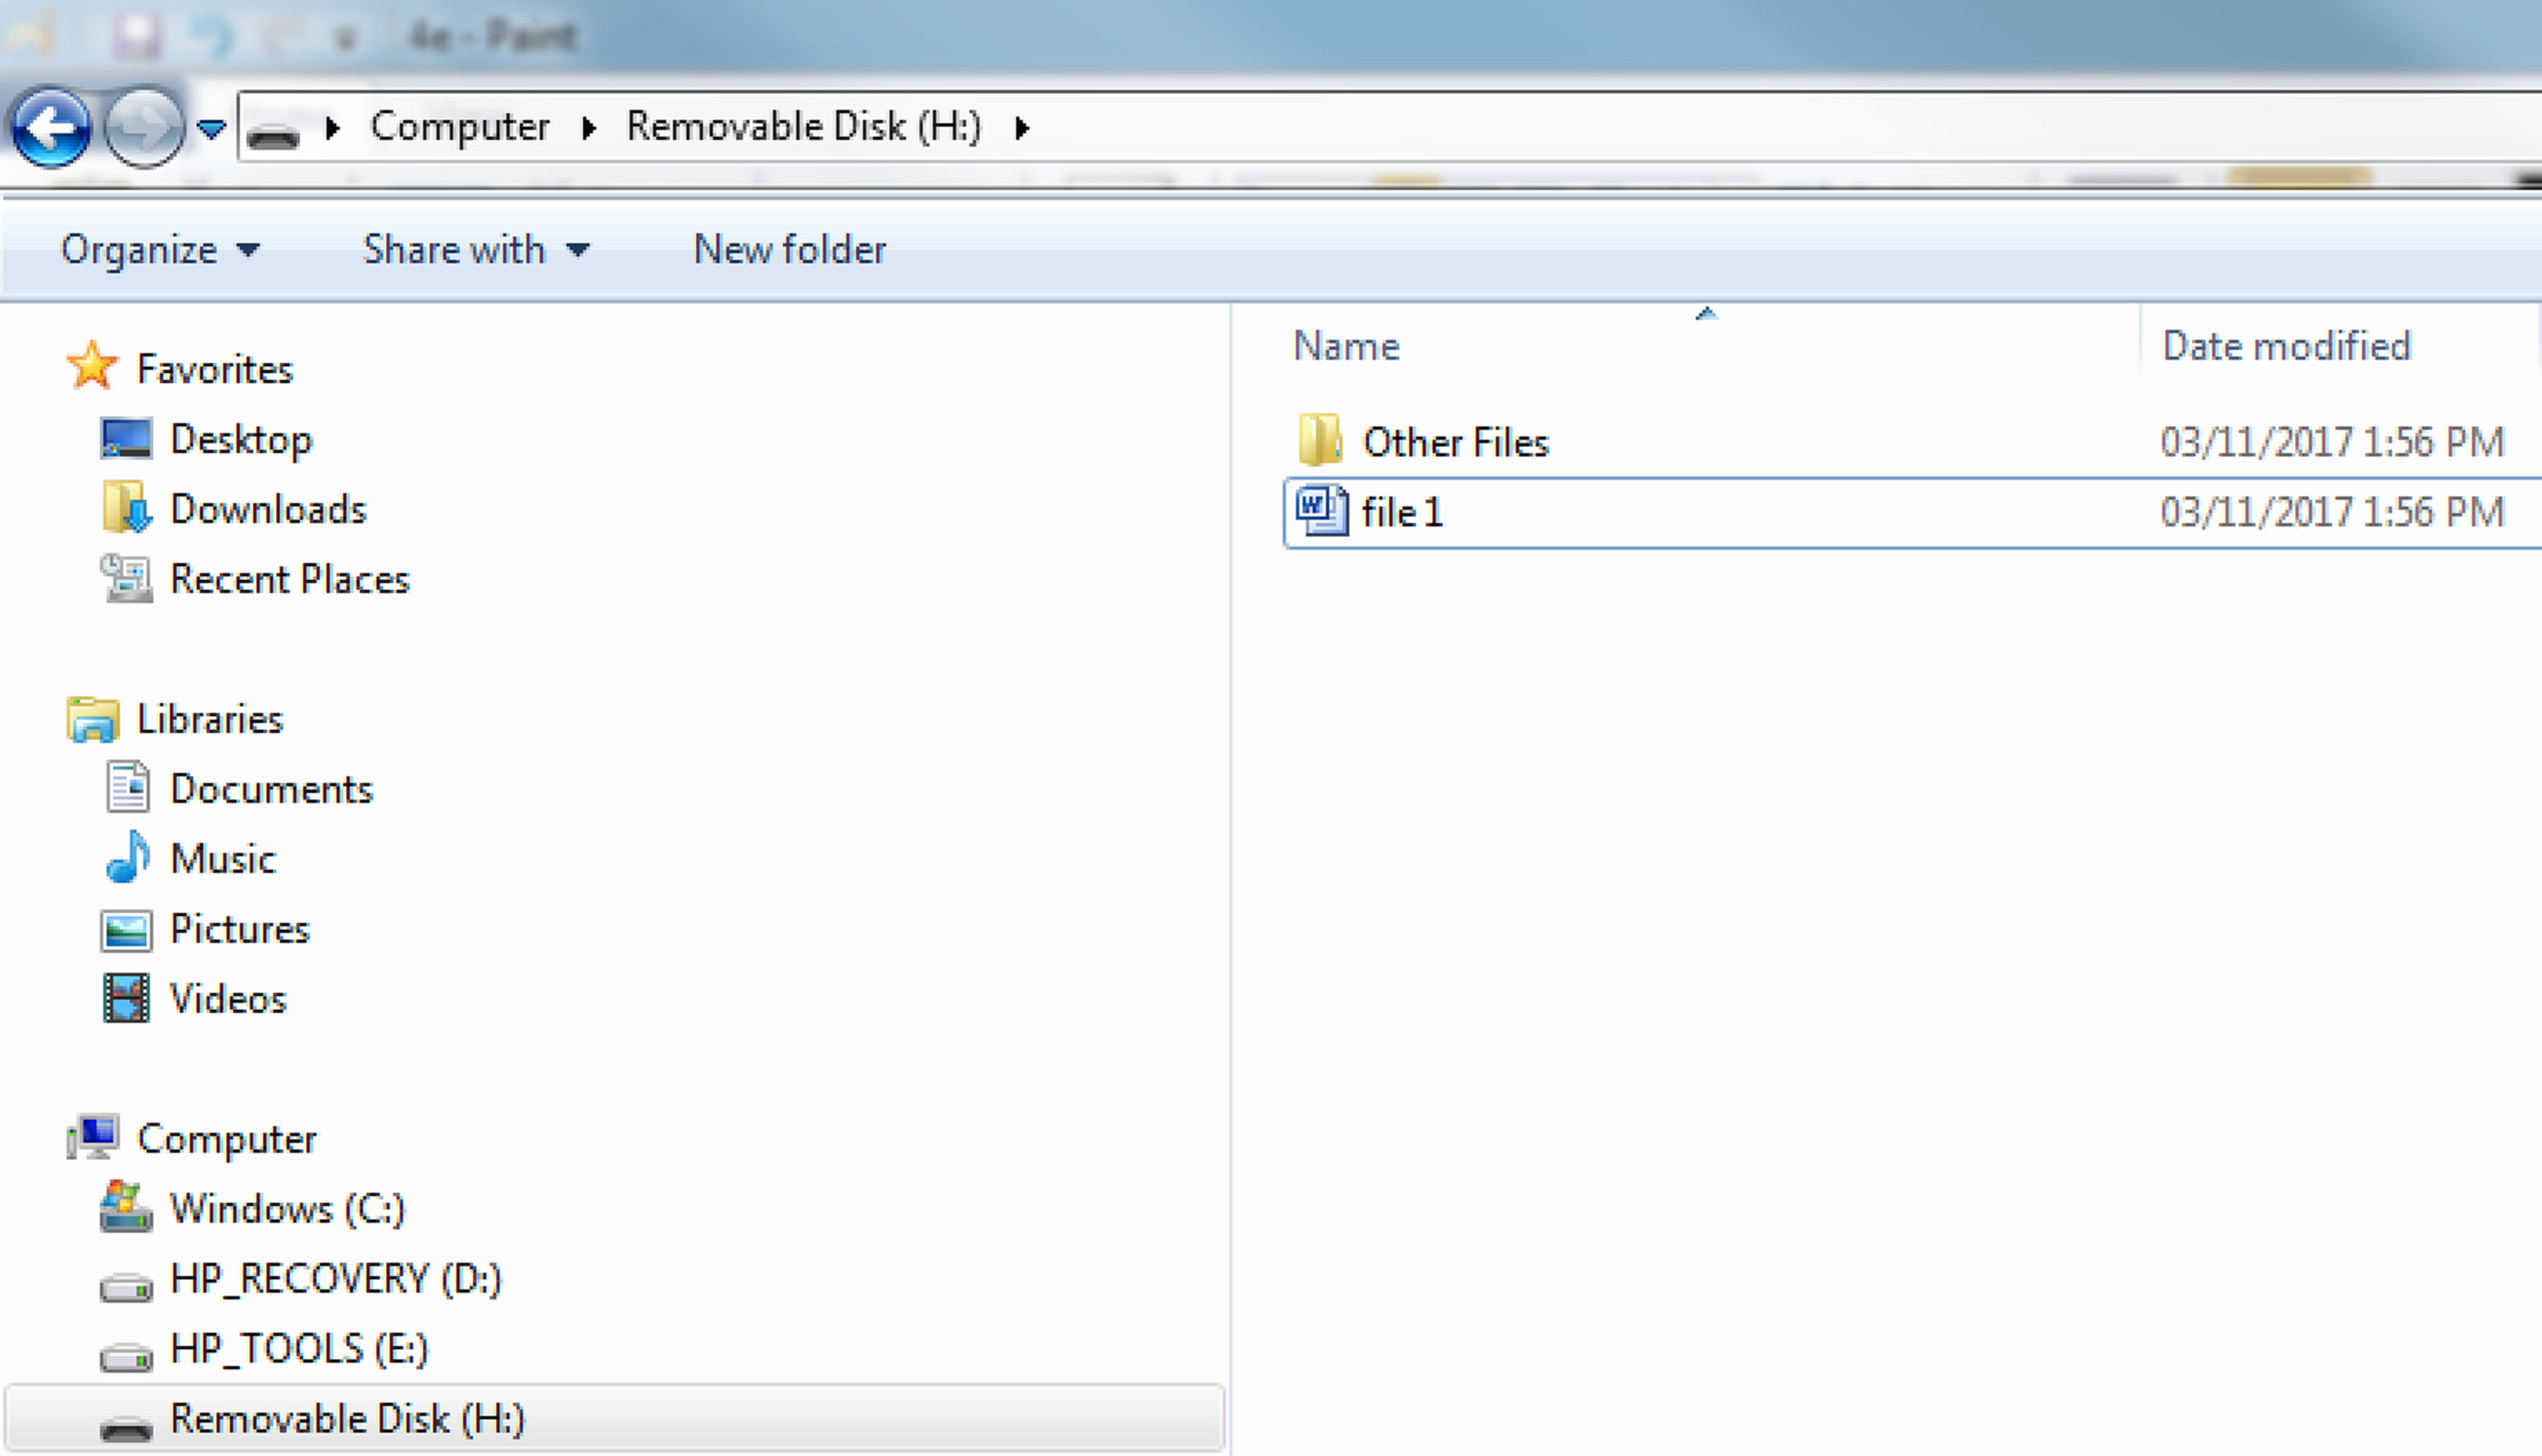Viewport: 2542px width, 1456px height.
Task: Open the Windows (C:) drive
Action: coord(288,1210)
